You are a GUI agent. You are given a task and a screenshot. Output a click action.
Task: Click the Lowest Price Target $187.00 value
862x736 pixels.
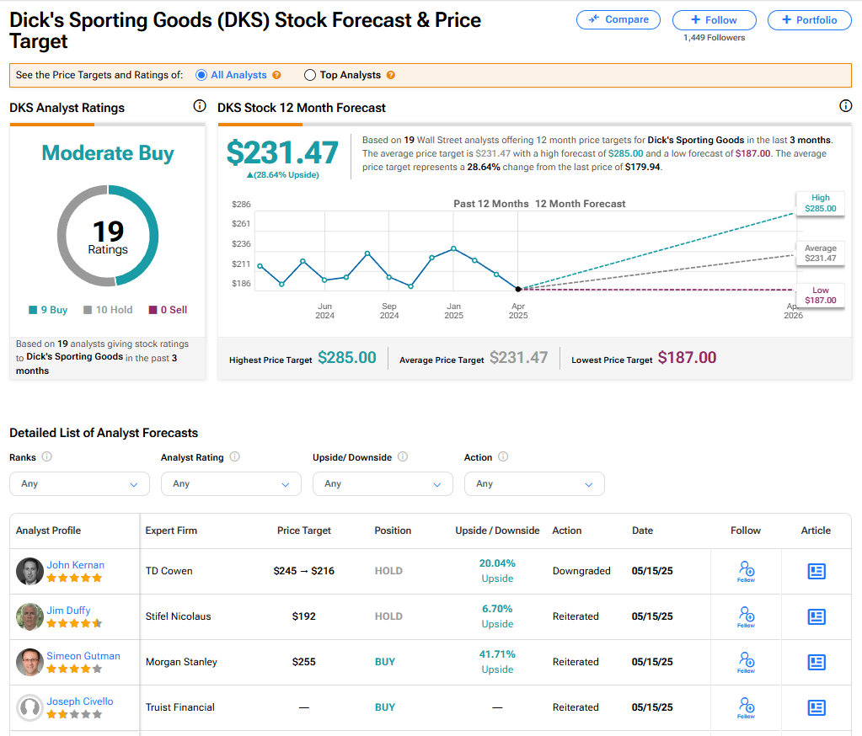687,358
